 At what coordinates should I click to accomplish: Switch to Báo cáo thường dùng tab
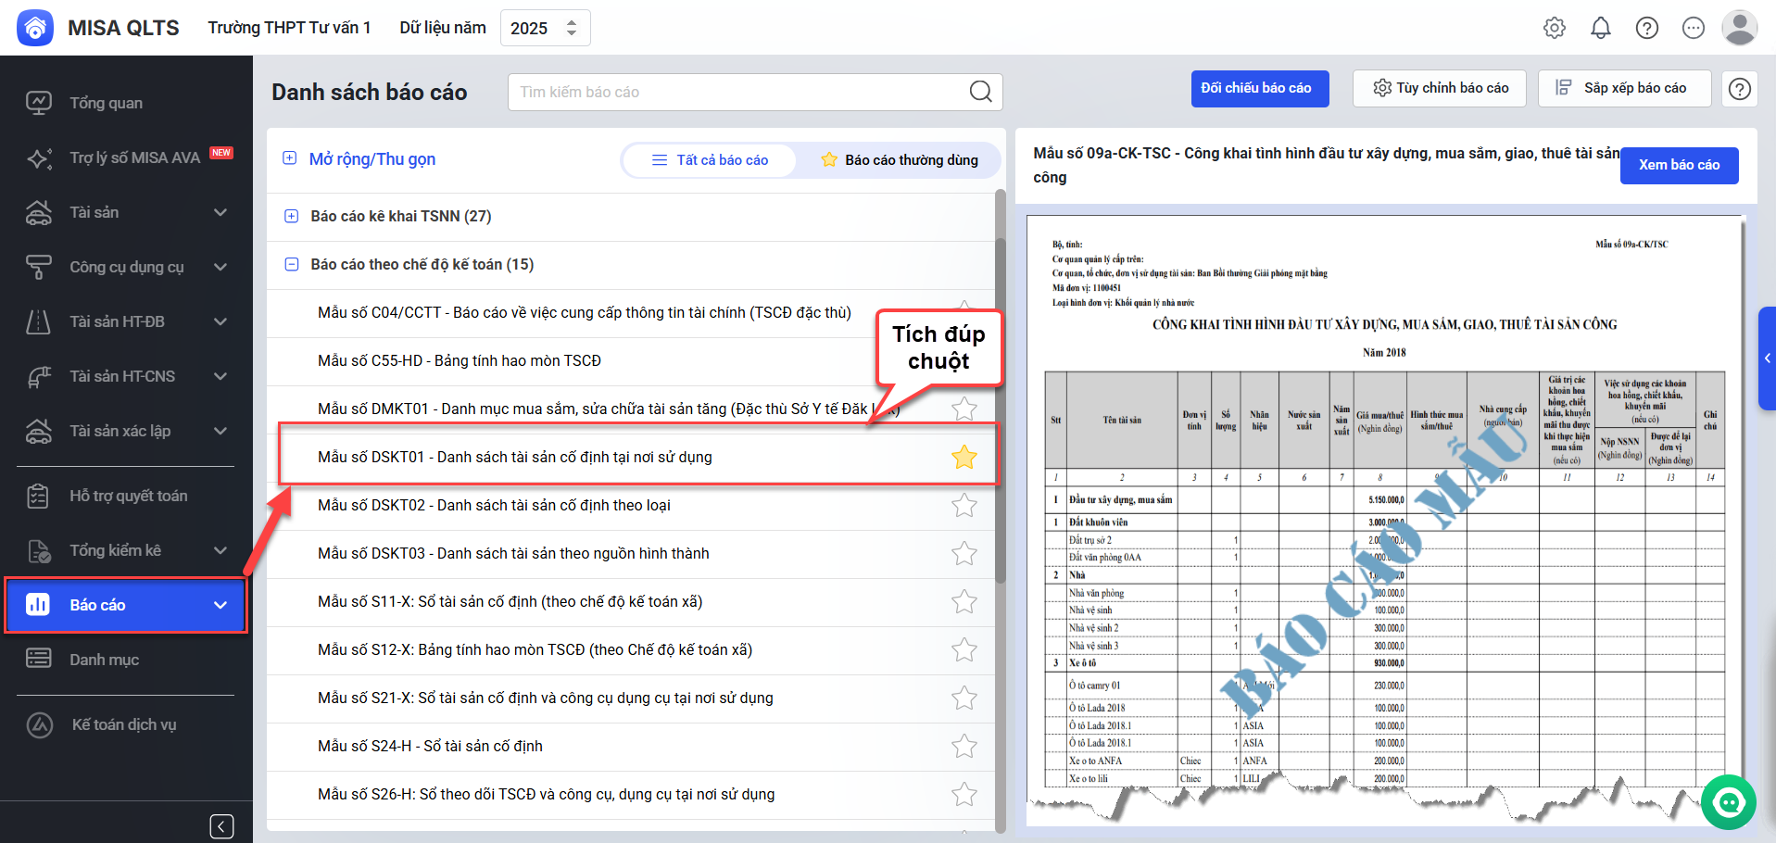tap(899, 160)
